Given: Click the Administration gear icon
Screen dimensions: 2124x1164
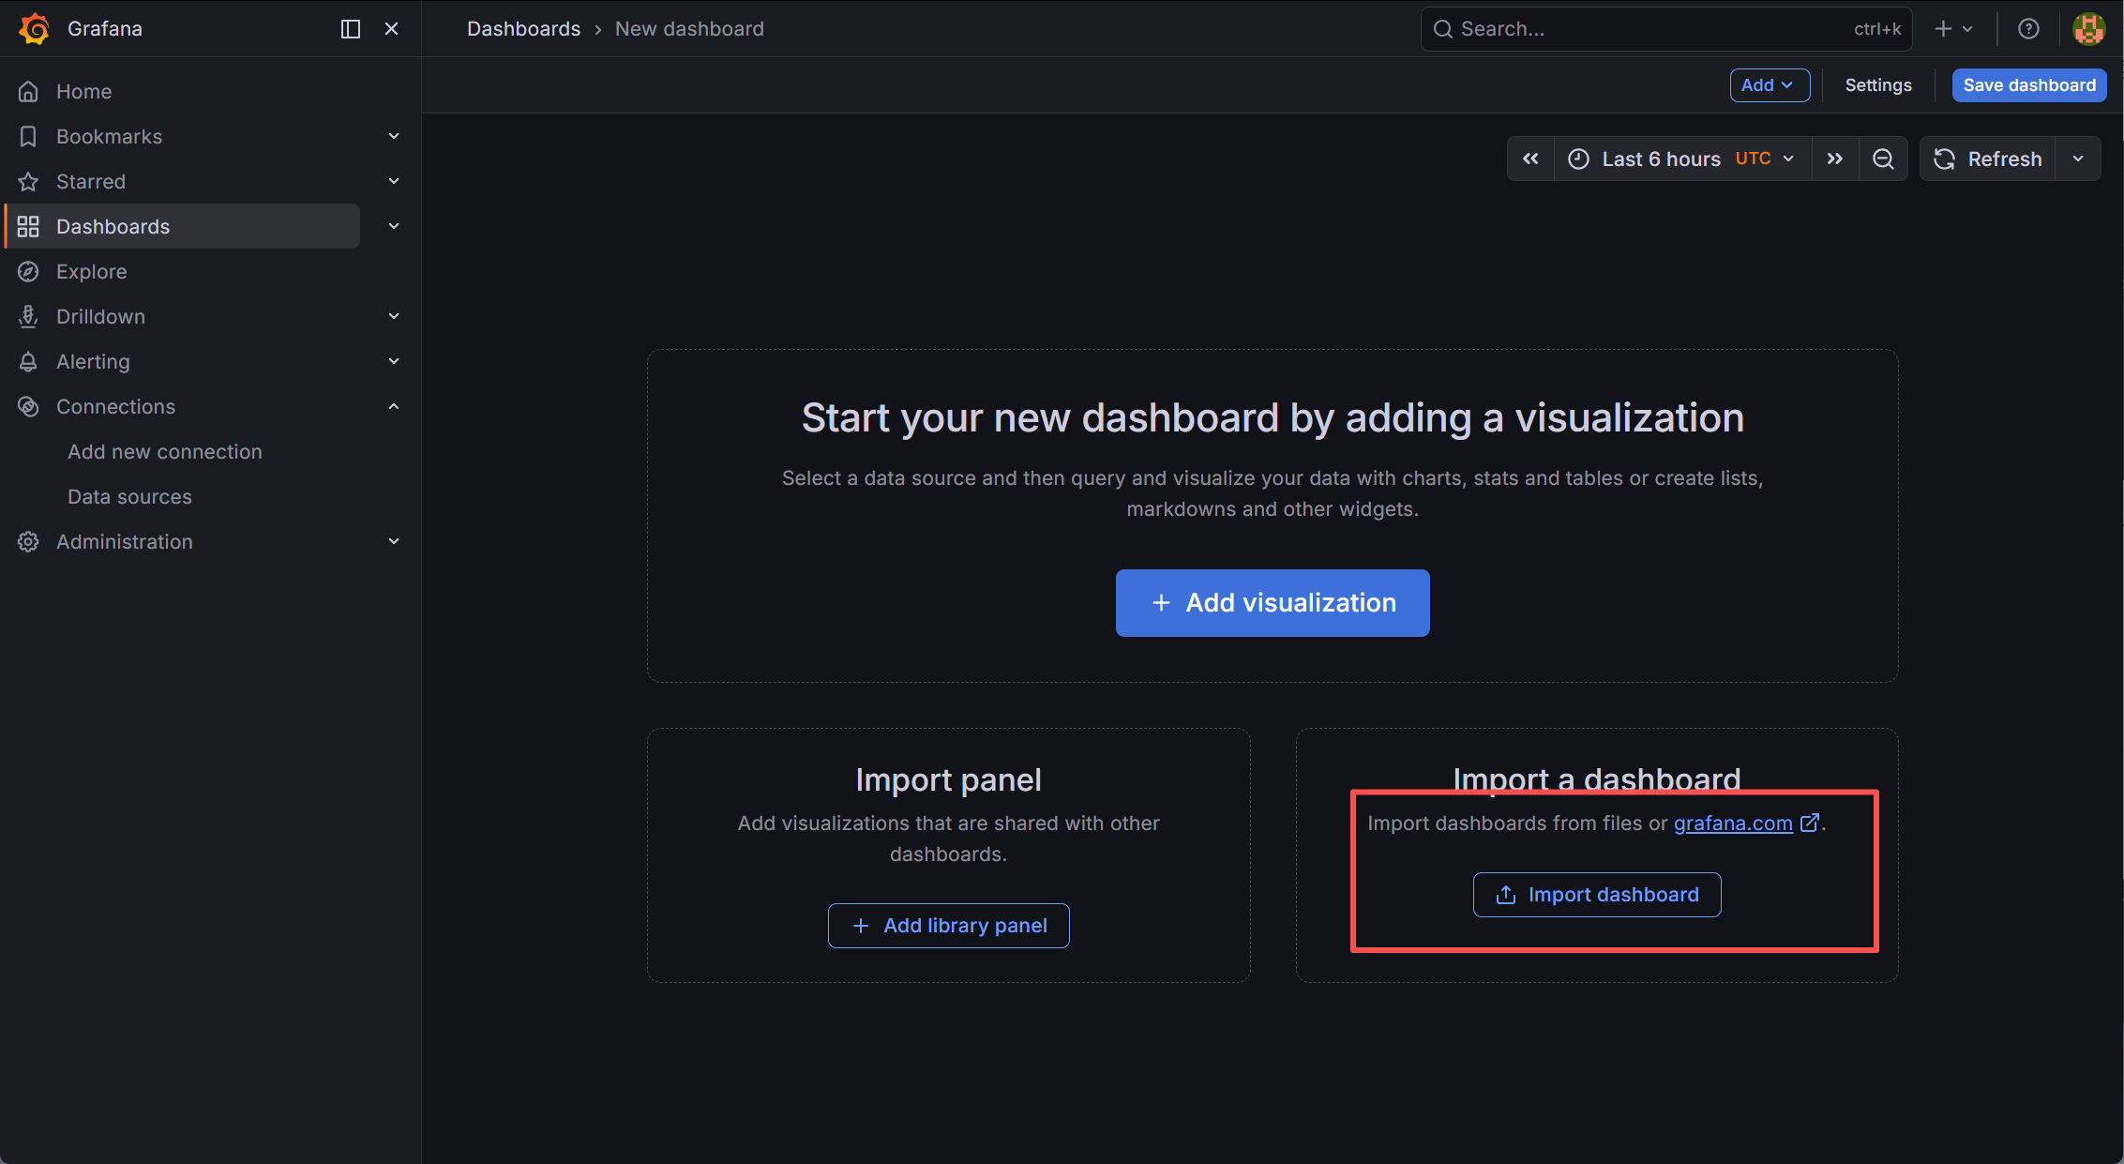Looking at the screenshot, I should (28, 542).
